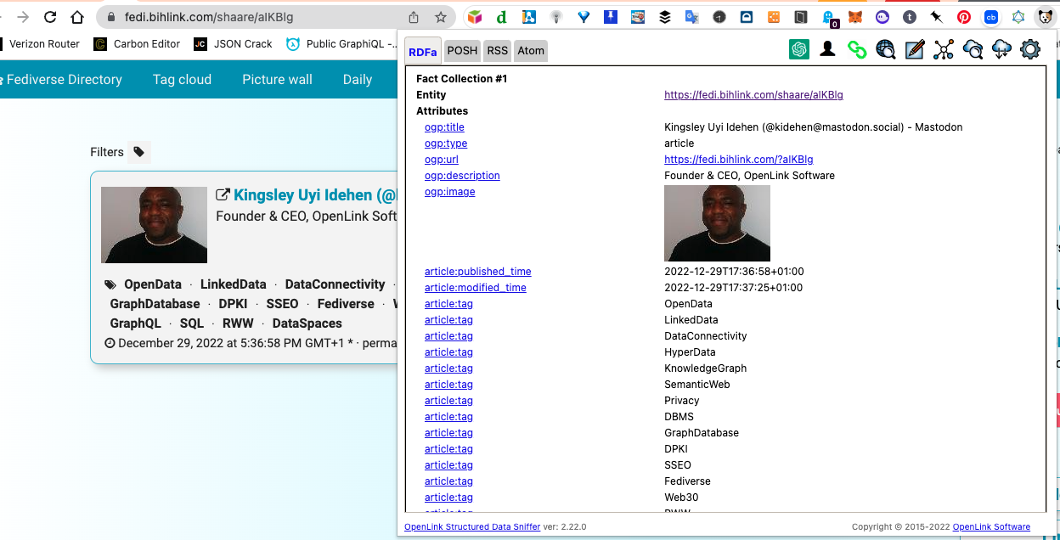Screen dimensions: 1060x540
Task: Open the Public GraphiQL bookmark
Action: (x=342, y=44)
